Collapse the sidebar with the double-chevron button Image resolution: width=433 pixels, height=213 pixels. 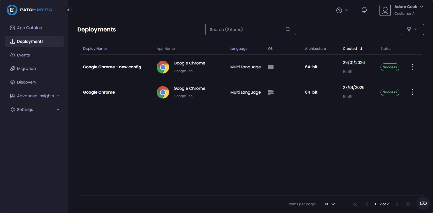pyautogui.click(x=68, y=10)
